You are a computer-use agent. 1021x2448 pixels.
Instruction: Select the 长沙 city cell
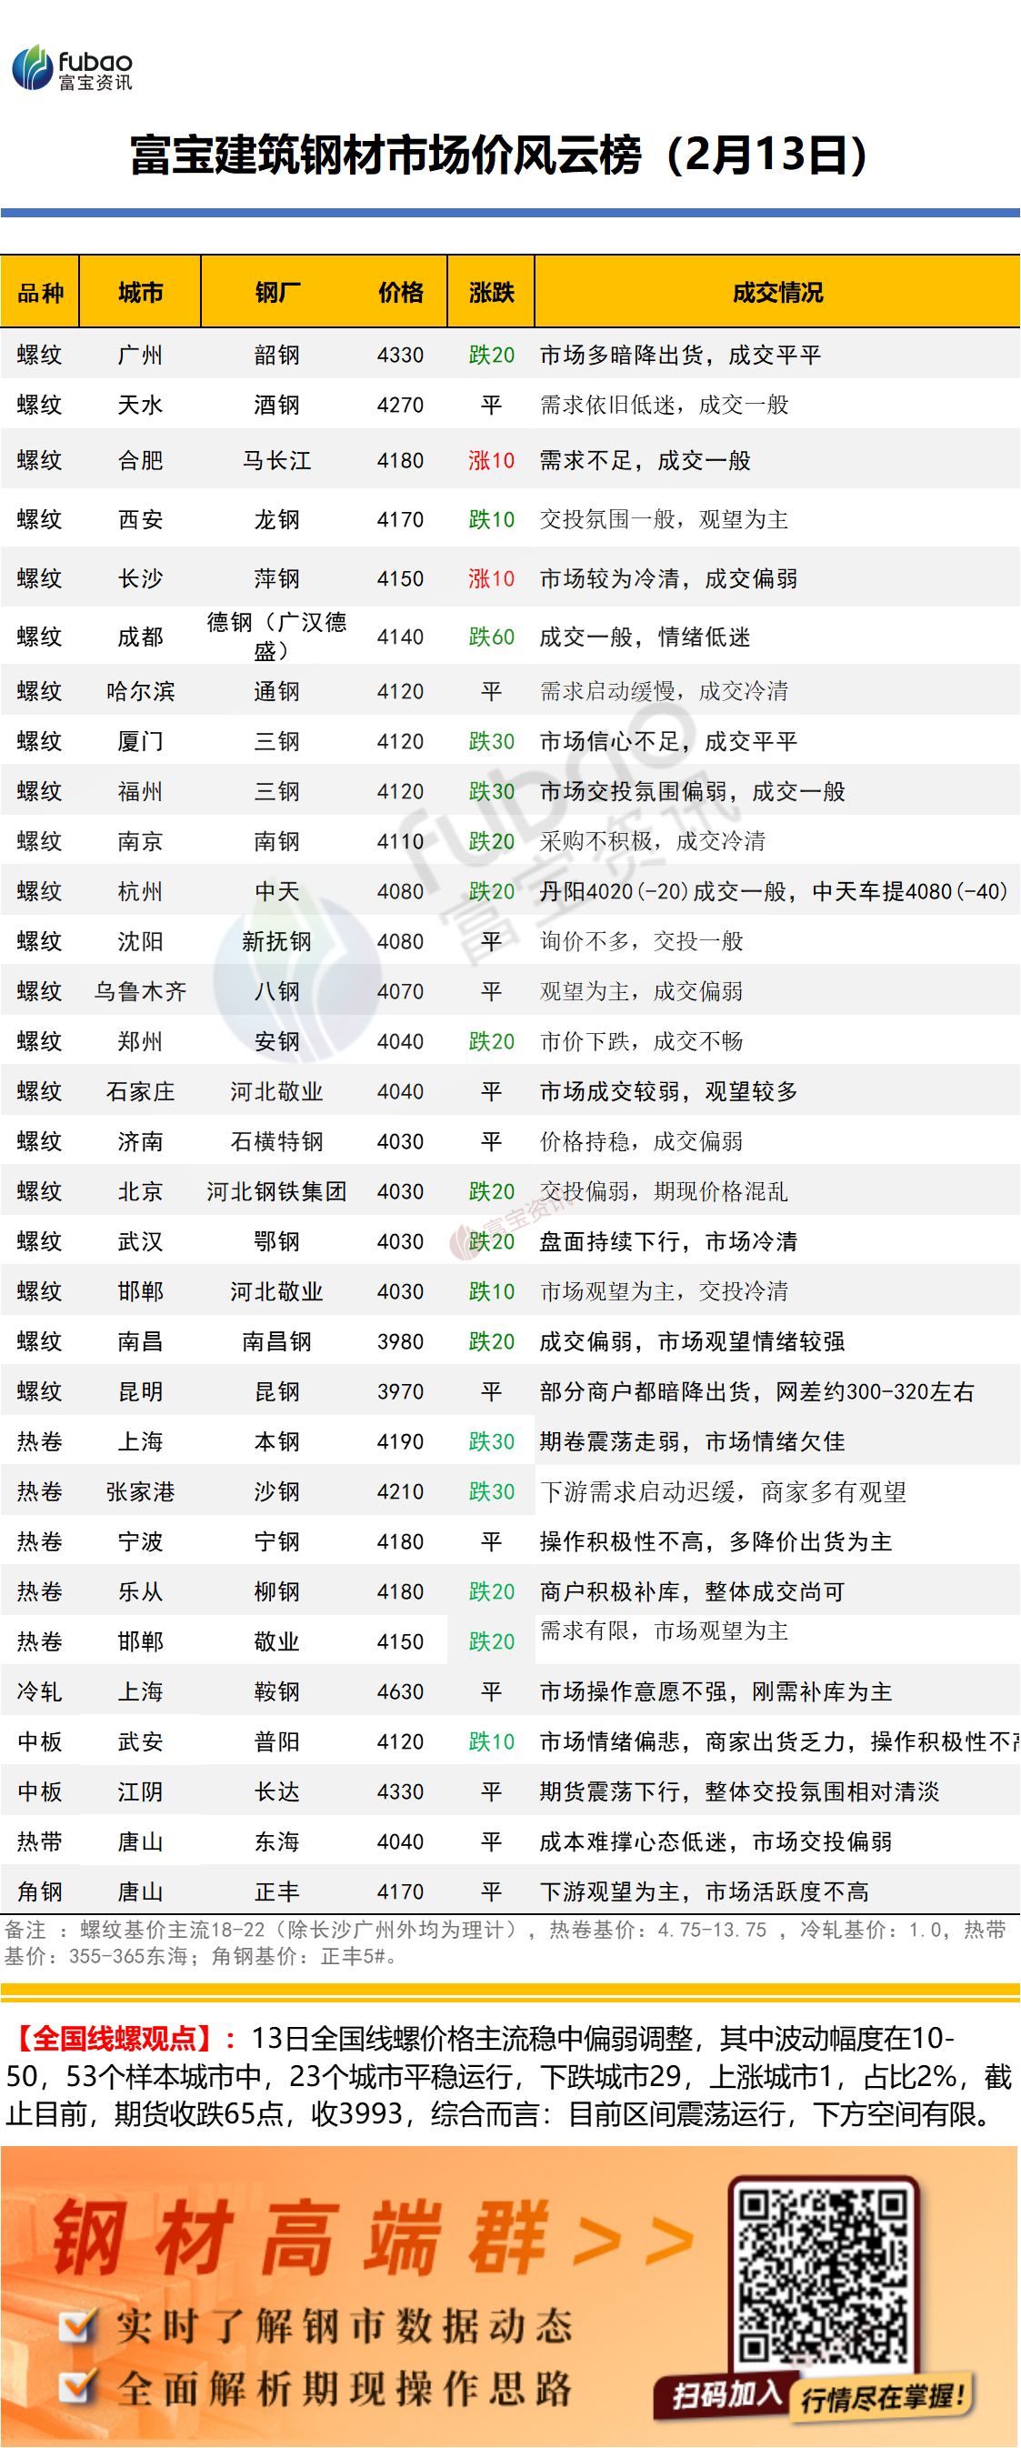[141, 578]
